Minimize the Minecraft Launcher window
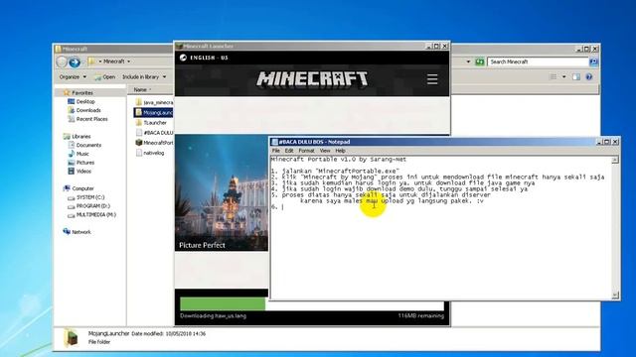The height and width of the screenshot is (357, 636). pos(428,47)
